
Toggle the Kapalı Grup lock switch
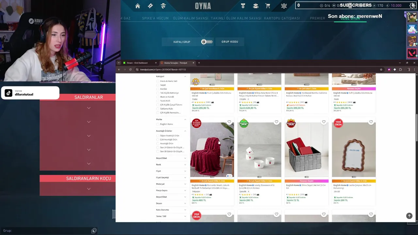[207, 42]
